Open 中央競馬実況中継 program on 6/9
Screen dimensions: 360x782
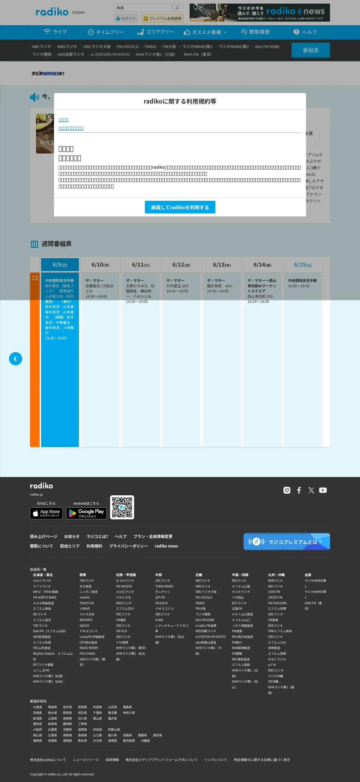coord(60,360)
